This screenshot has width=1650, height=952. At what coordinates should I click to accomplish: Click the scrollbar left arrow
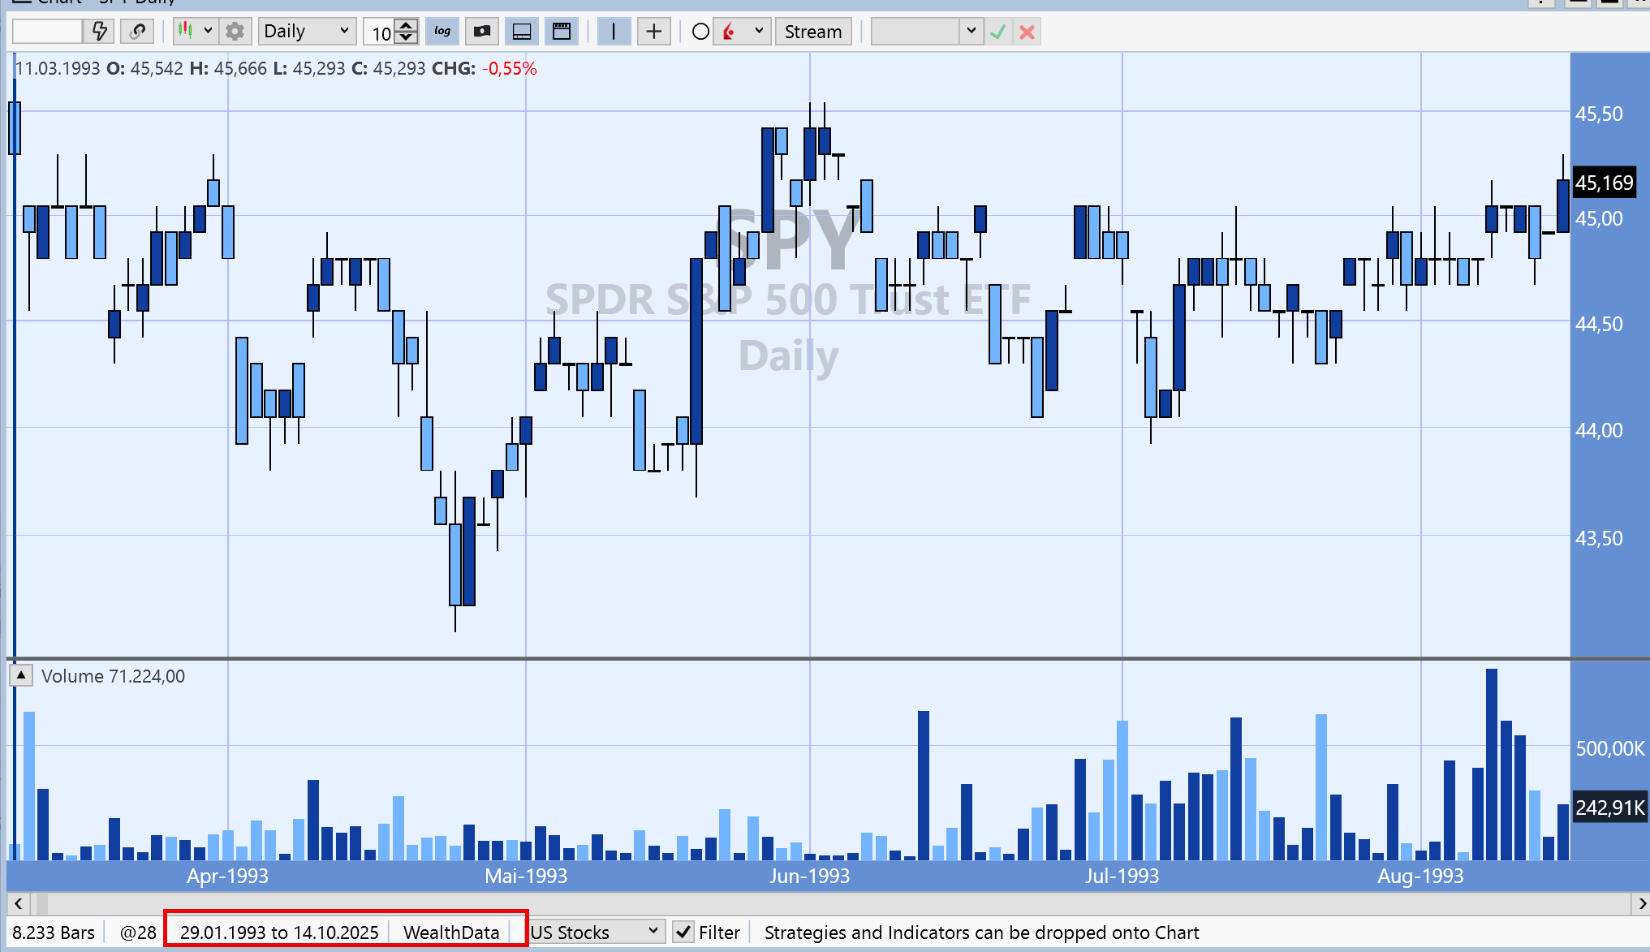[18, 903]
